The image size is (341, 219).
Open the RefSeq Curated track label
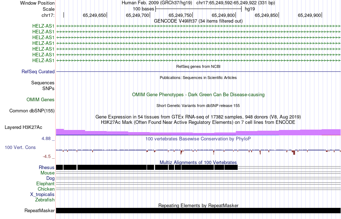(38, 71)
